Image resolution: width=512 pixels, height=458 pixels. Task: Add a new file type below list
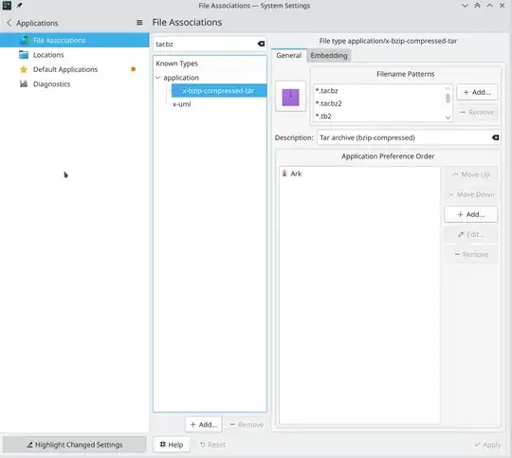(x=204, y=425)
